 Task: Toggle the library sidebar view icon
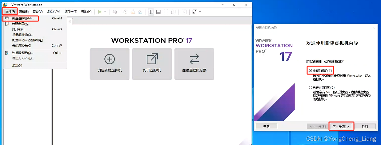(151, 12)
